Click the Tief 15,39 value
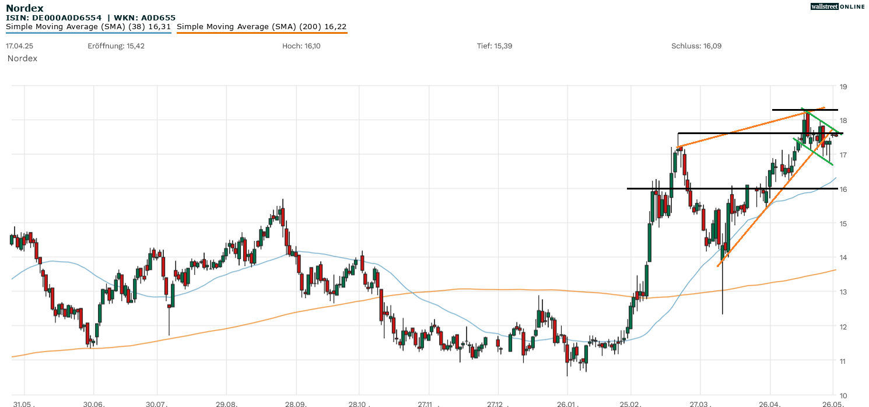The height and width of the screenshot is (407, 869). point(495,45)
